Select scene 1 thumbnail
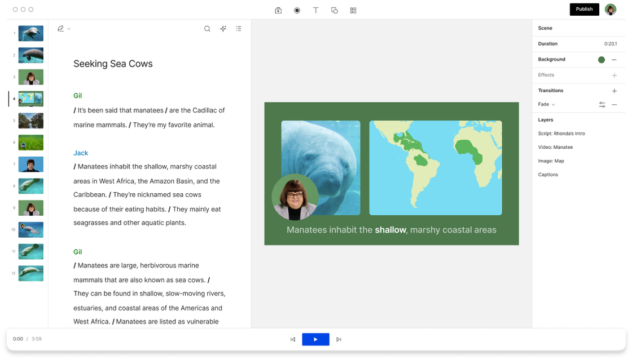 [x=31, y=33]
